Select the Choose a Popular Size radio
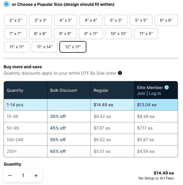Viewport: 183px width, 185px height. click(x=6, y=4)
